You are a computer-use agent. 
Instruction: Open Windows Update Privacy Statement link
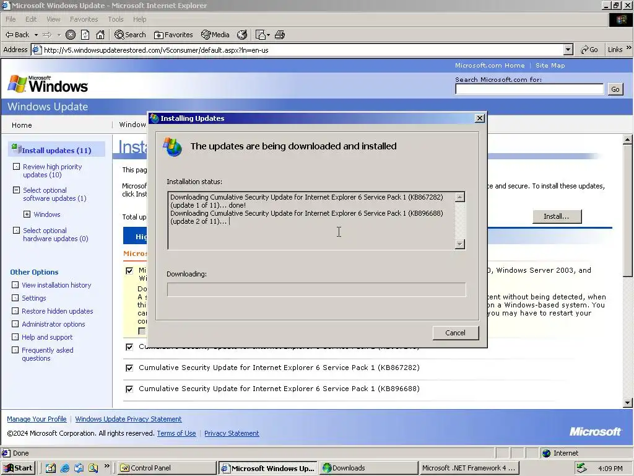pos(128,419)
